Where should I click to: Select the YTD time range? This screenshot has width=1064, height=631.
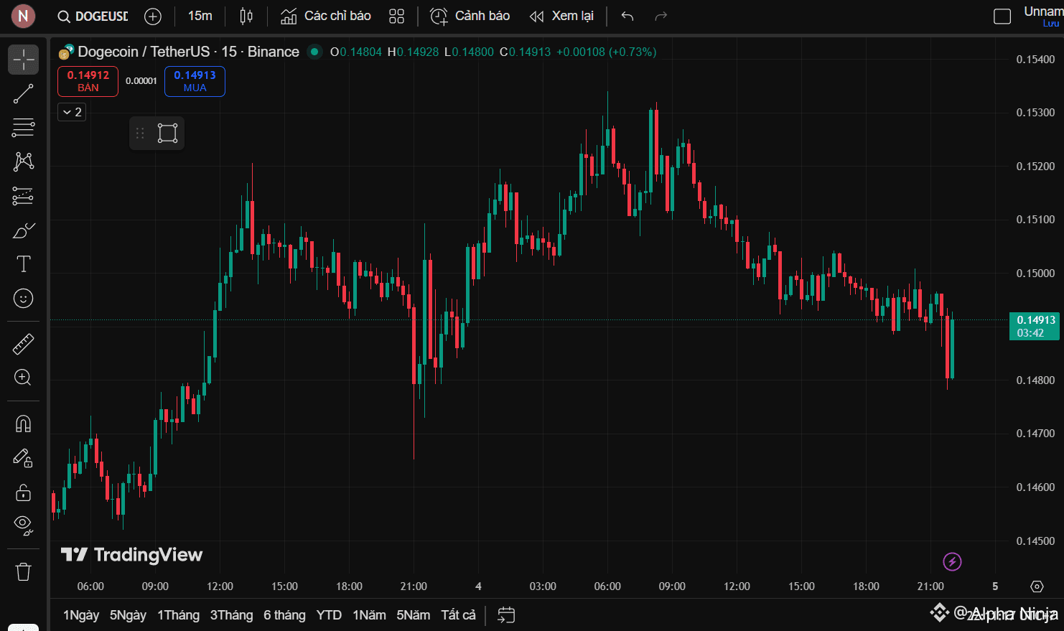click(x=329, y=615)
